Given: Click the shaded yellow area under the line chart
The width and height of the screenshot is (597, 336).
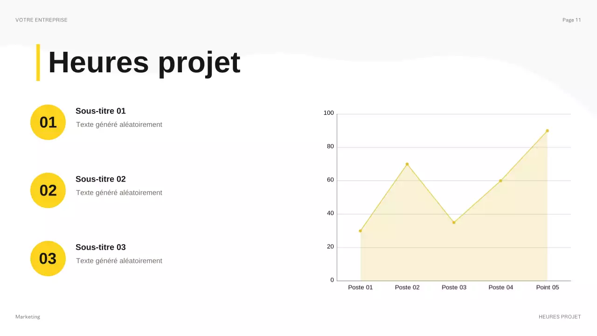Looking at the screenshot, I should [452, 257].
